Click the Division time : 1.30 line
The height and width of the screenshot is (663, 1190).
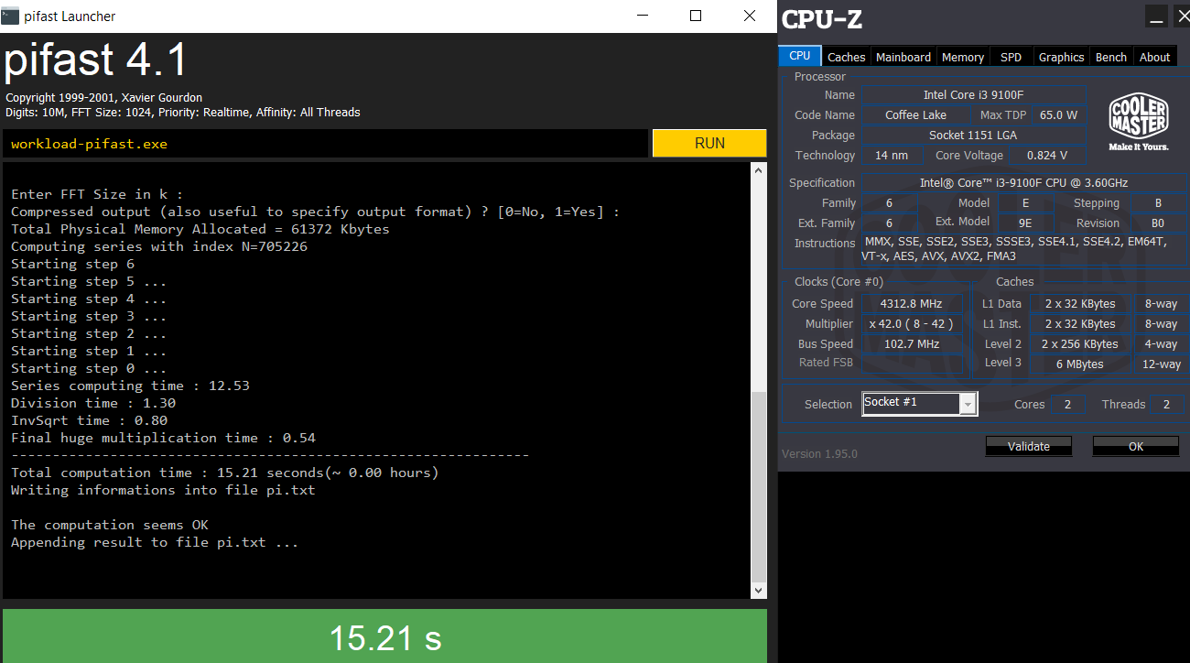(x=93, y=403)
